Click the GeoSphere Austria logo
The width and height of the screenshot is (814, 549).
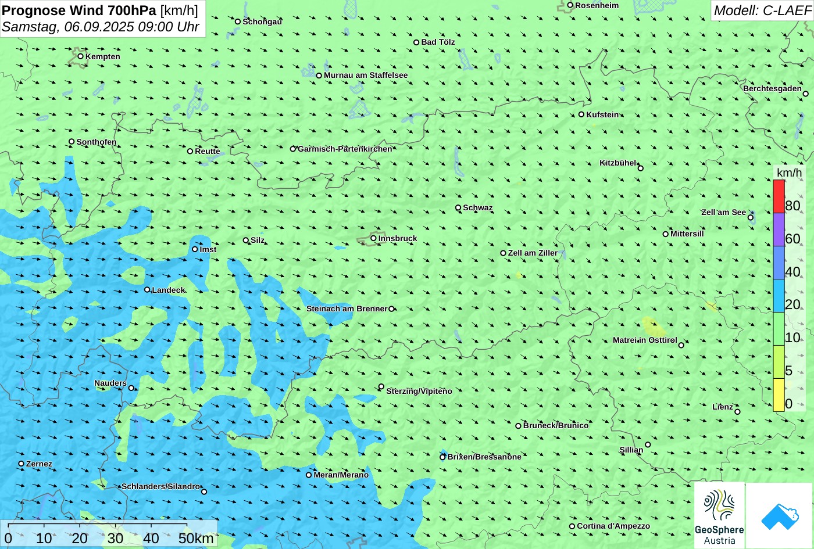point(719,515)
